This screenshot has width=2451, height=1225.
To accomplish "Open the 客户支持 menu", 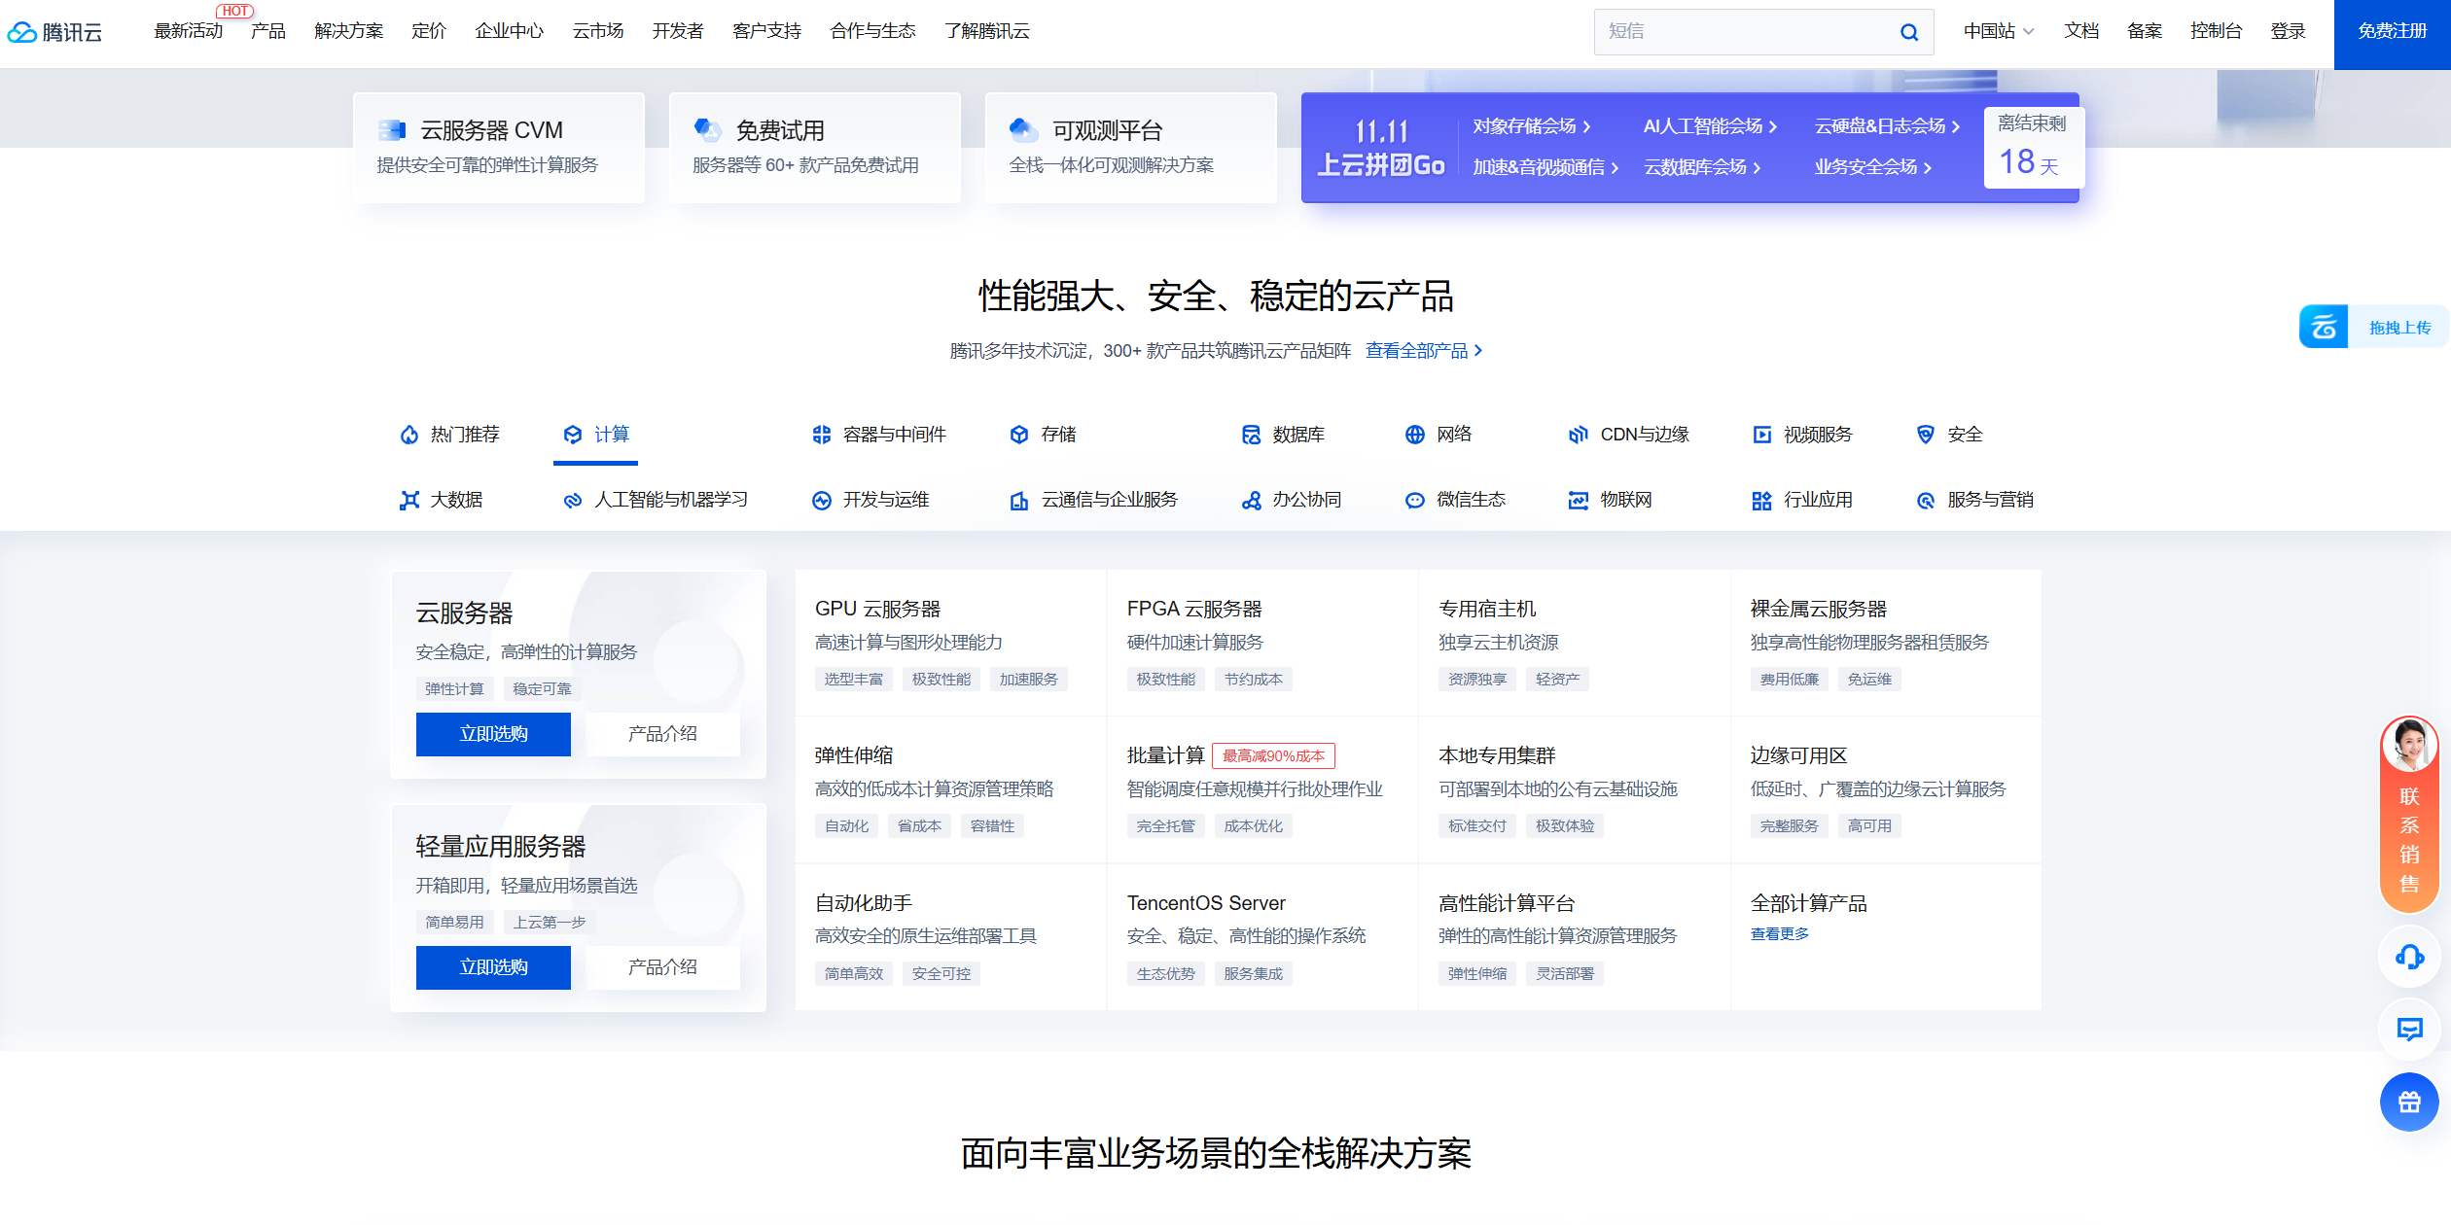I will [766, 31].
